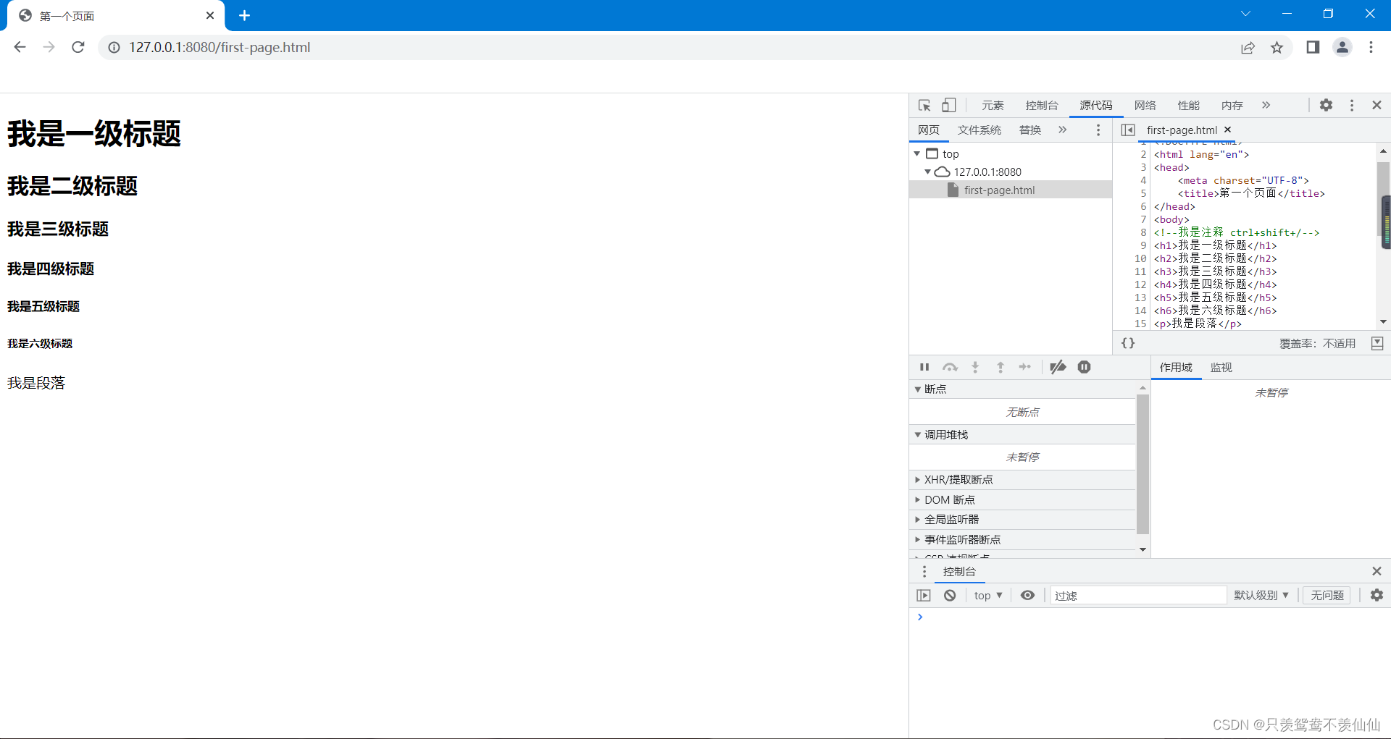The width and height of the screenshot is (1391, 739).
Task: Hide the navigator sidebar
Action: click(x=1128, y=130)
